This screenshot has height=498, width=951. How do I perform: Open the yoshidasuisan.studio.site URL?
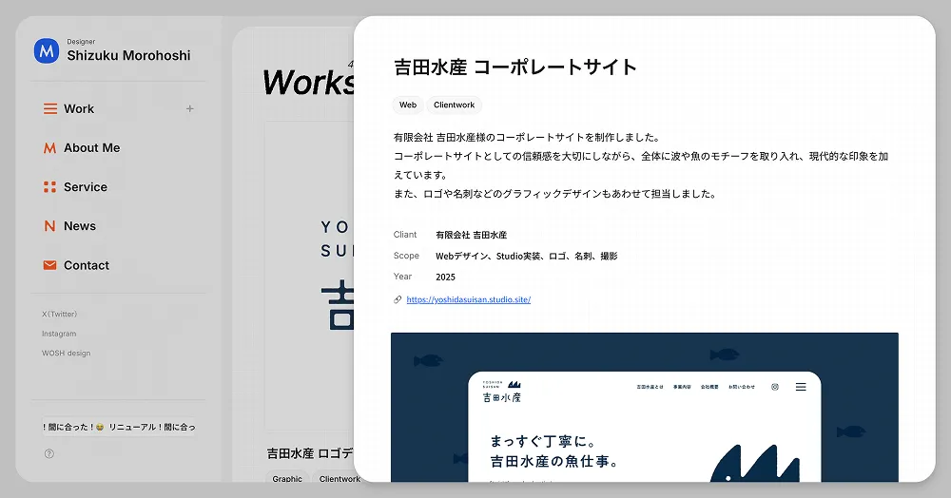468,300
